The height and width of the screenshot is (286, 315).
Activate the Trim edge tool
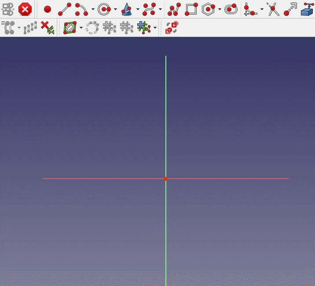273,9
